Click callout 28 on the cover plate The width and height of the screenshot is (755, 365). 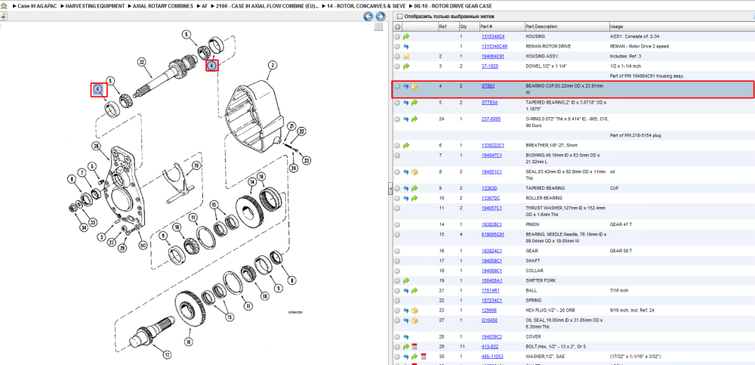96,146
